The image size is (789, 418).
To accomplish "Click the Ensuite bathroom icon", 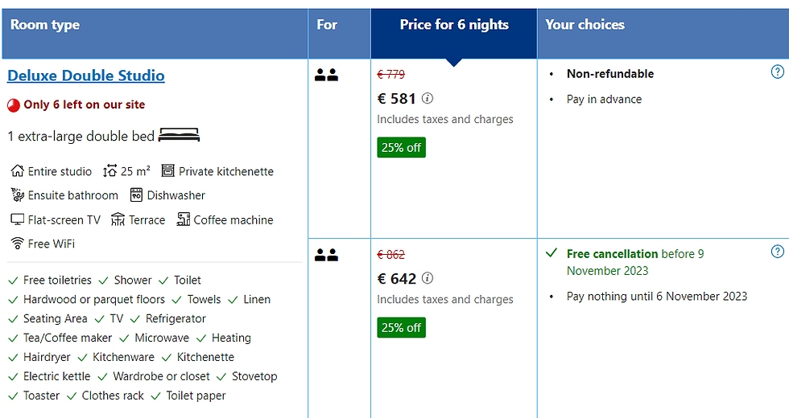I will pos(18,195).
